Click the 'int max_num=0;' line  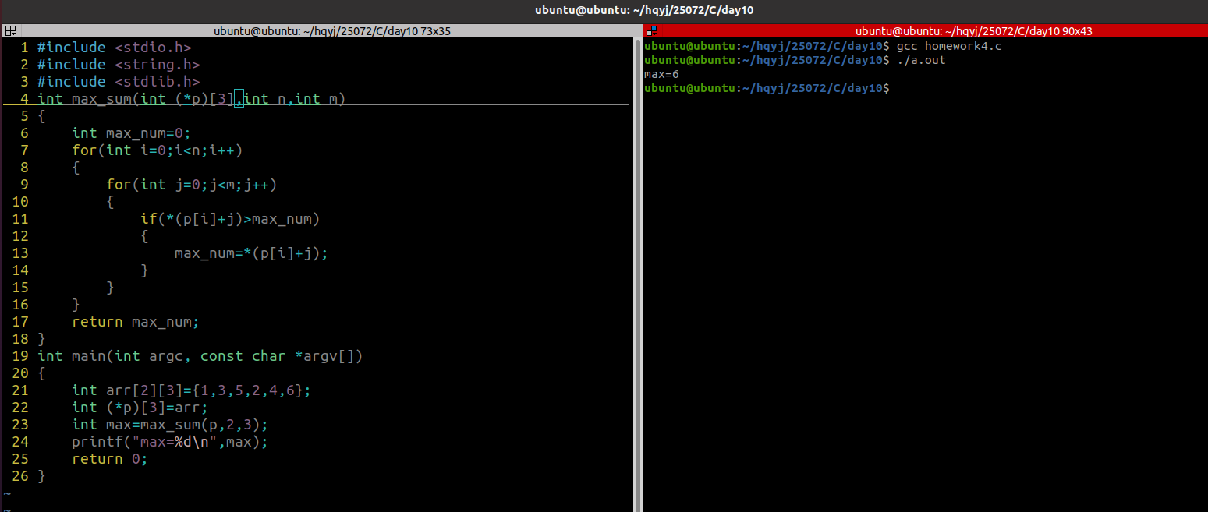pyautogui.click(x=131, y=133)
